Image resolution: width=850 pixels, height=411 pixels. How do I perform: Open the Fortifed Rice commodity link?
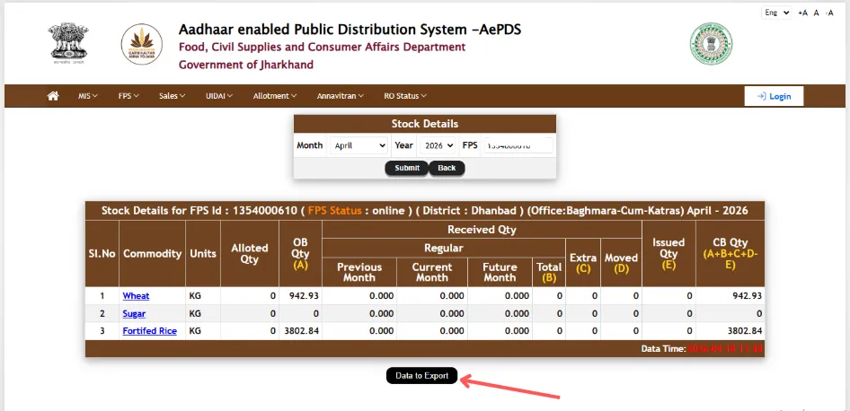(x=150, y=331)
